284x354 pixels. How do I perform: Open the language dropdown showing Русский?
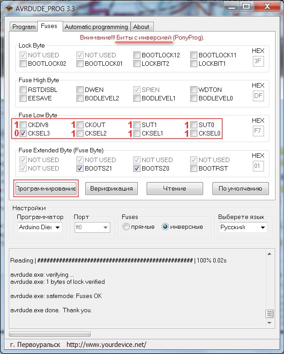[x=263, y=227]
